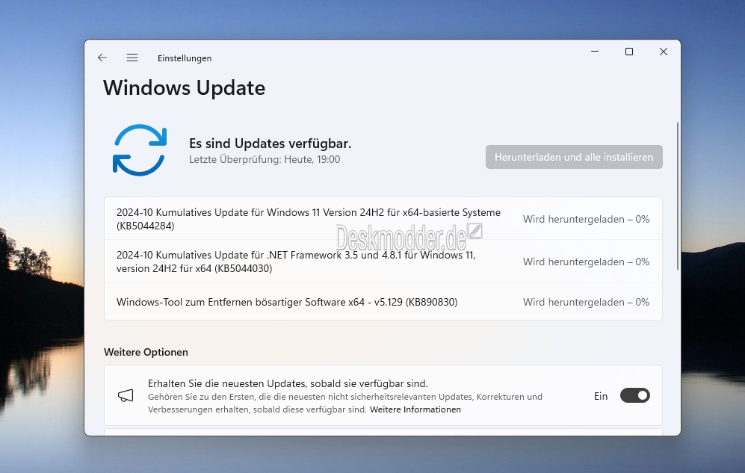This screenshot has width=745, height=473.
Task: Select the malicious software removal tool KB890830 entry
Action: (383, 302)
